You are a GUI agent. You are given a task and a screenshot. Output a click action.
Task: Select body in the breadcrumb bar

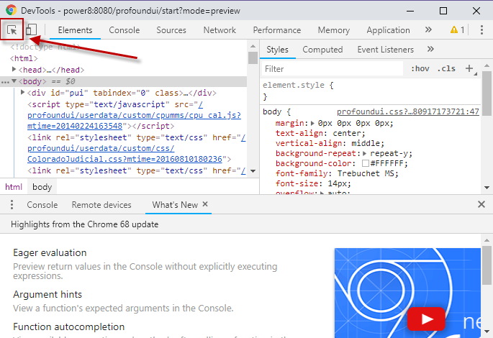[42, 187]
